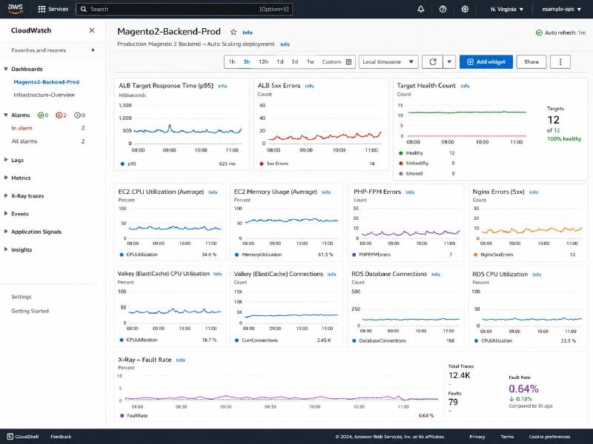Click Info next to ALB 5xx Errors
This screenshot has height=444, width=593.
309,86
